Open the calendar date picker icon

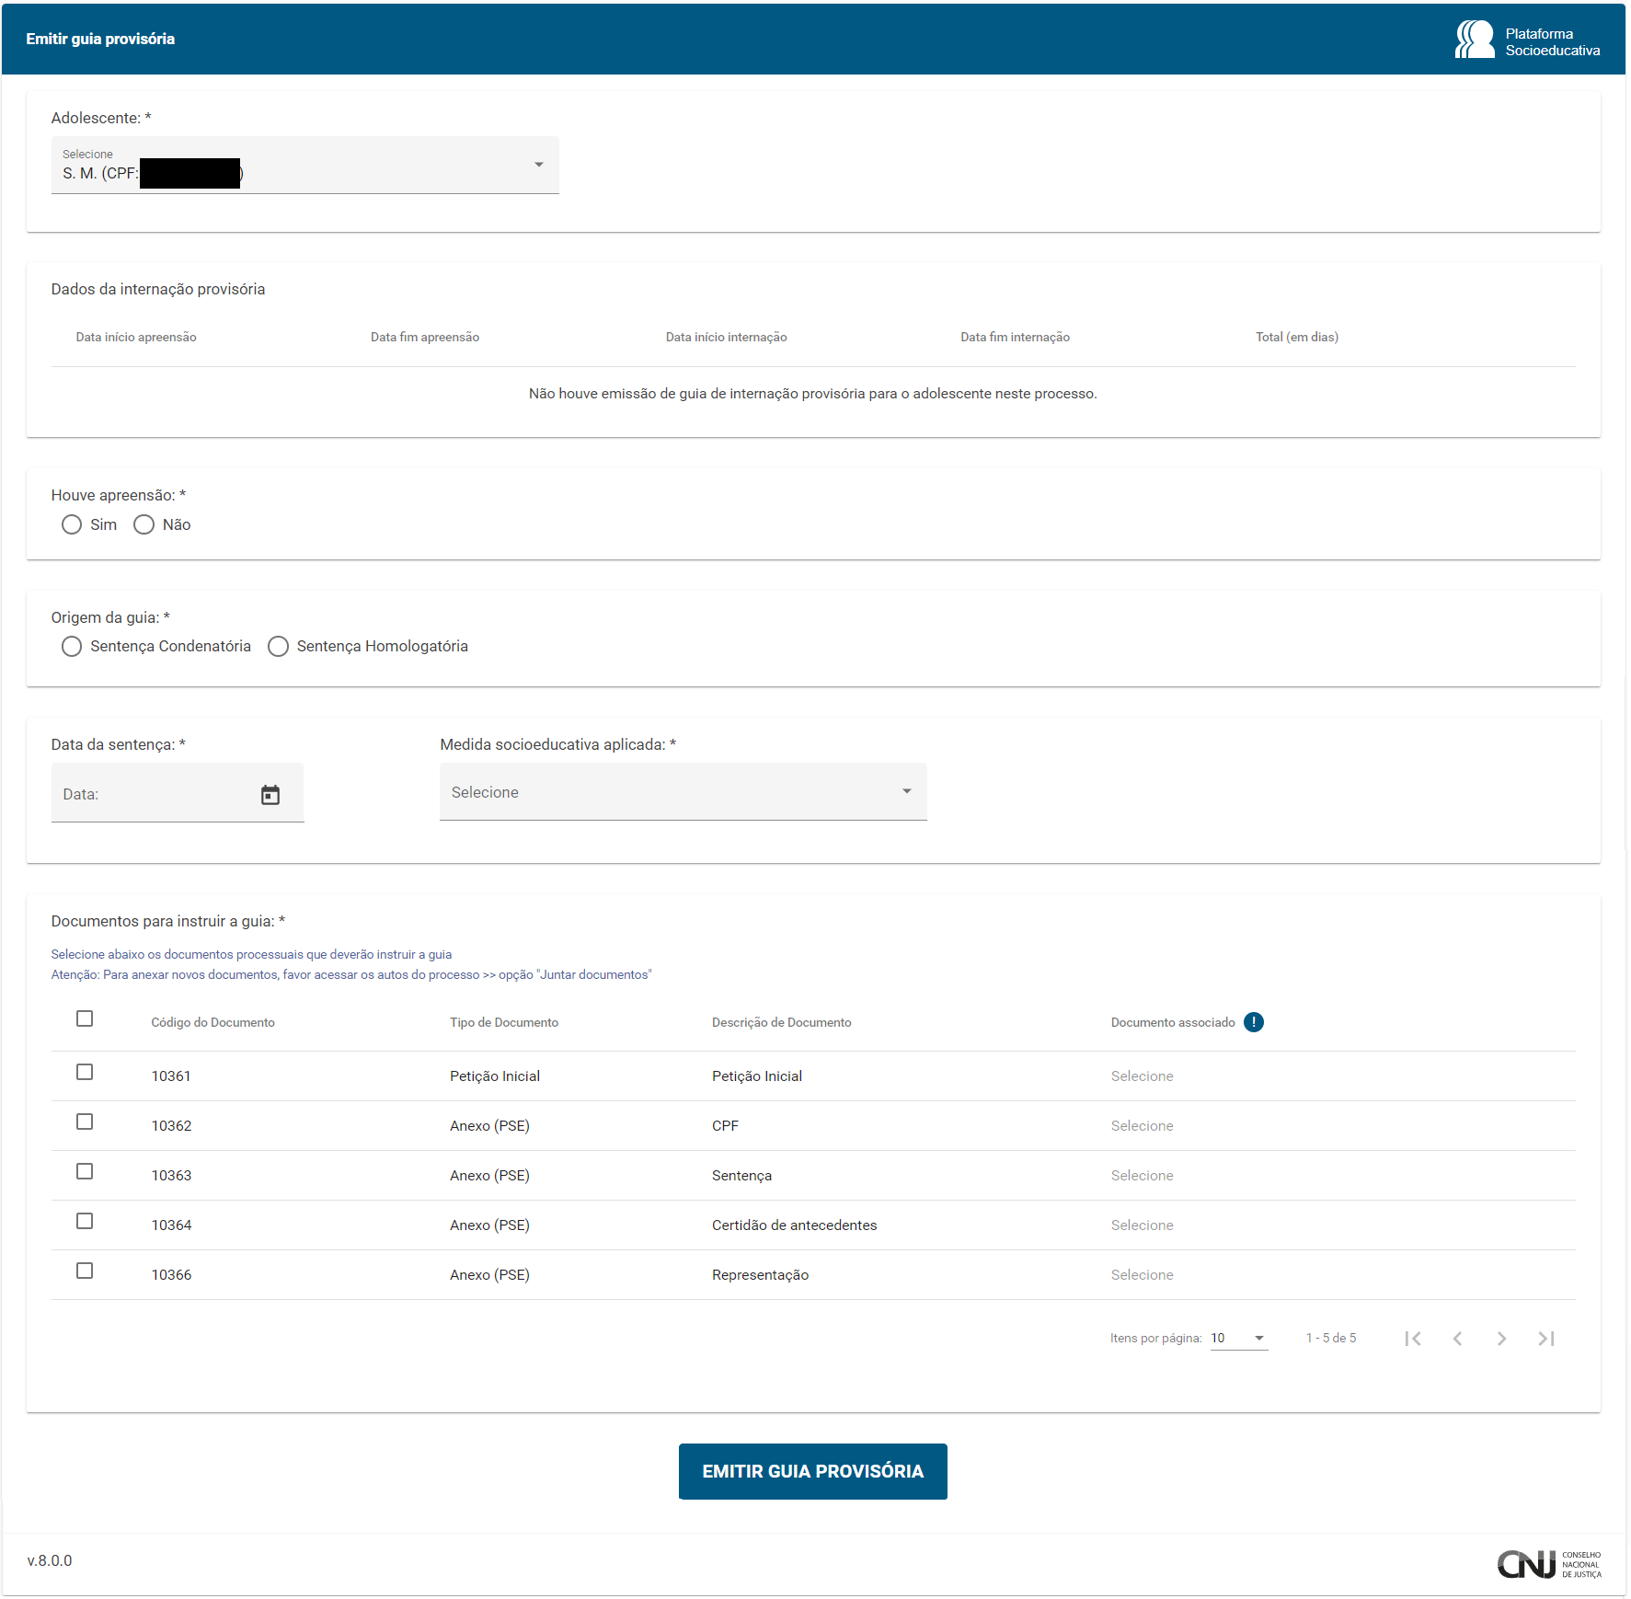coord(270,795)
